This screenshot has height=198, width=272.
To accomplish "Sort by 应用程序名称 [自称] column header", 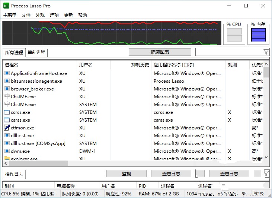I will pyautogui.click(x=188, y=65).
